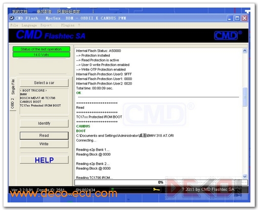
Task: Click the Reading TC1796 IROM... line
Action: point(95,178)
